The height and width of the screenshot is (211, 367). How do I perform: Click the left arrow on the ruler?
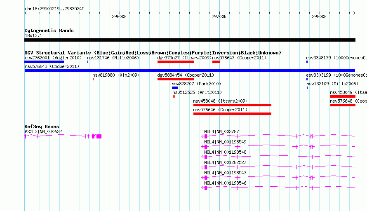(x=26, y=13)
